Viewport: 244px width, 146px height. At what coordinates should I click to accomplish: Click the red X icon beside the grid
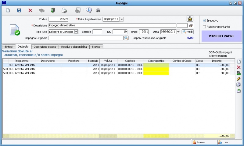coord(239,67)
